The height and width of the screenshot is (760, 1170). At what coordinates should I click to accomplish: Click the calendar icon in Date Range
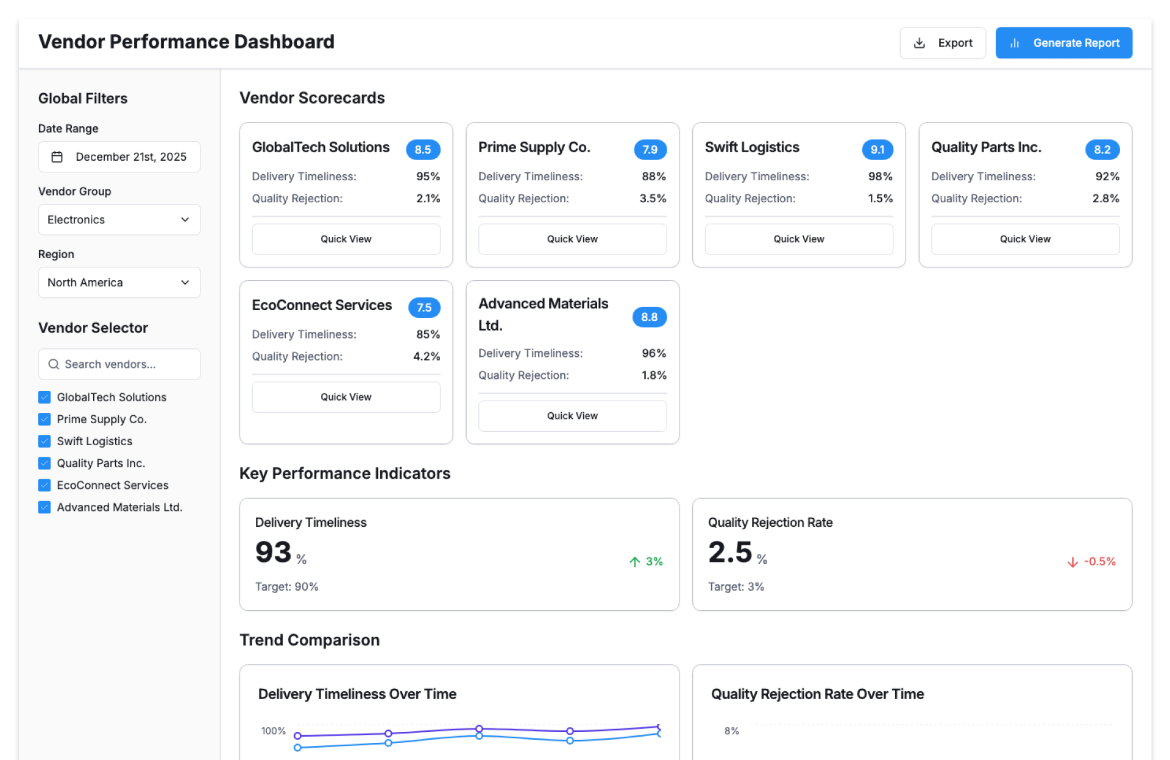57,157
